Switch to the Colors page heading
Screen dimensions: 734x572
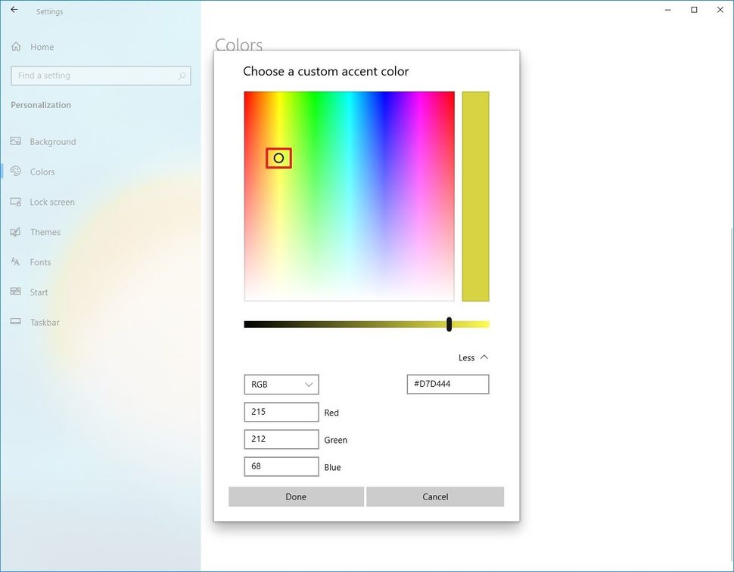(238, 45)
